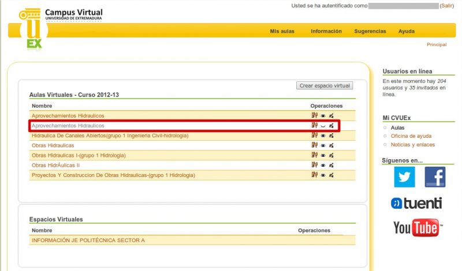The image size is (462, 271).
Task: Click edit icon for Hidraulica De Canales Abiertos
Action: tap(331, 135)
